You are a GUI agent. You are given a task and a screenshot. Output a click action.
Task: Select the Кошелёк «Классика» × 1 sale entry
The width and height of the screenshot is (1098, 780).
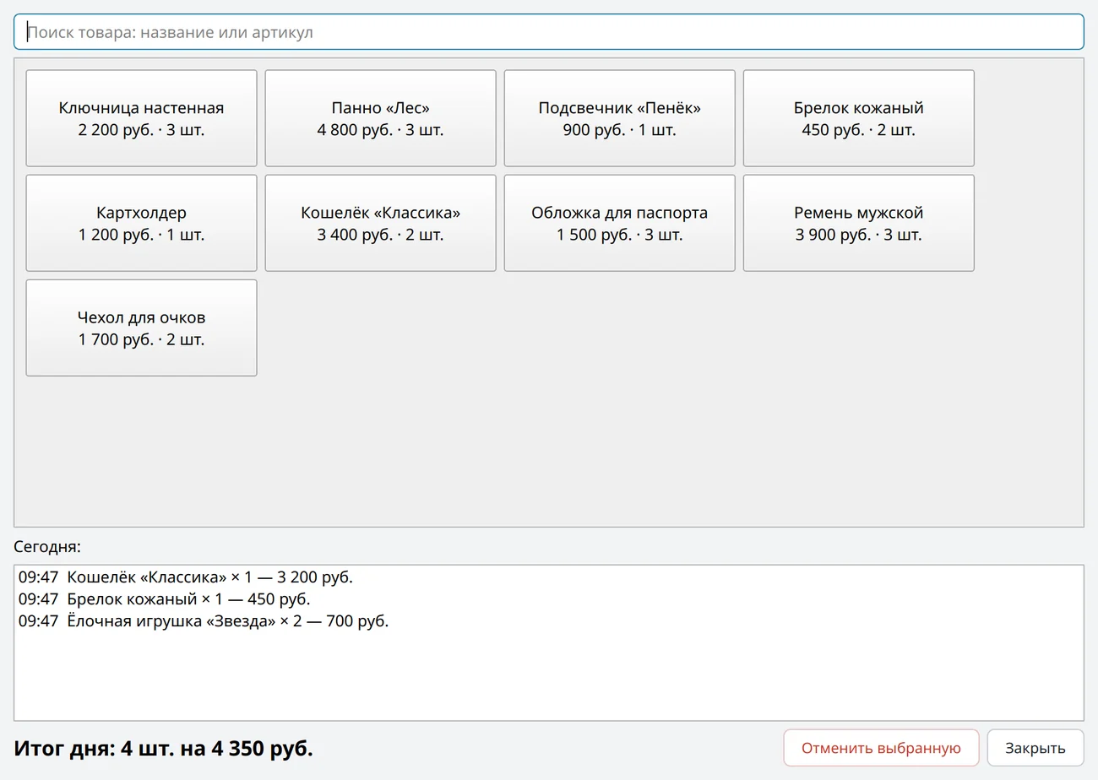point(549,577)
